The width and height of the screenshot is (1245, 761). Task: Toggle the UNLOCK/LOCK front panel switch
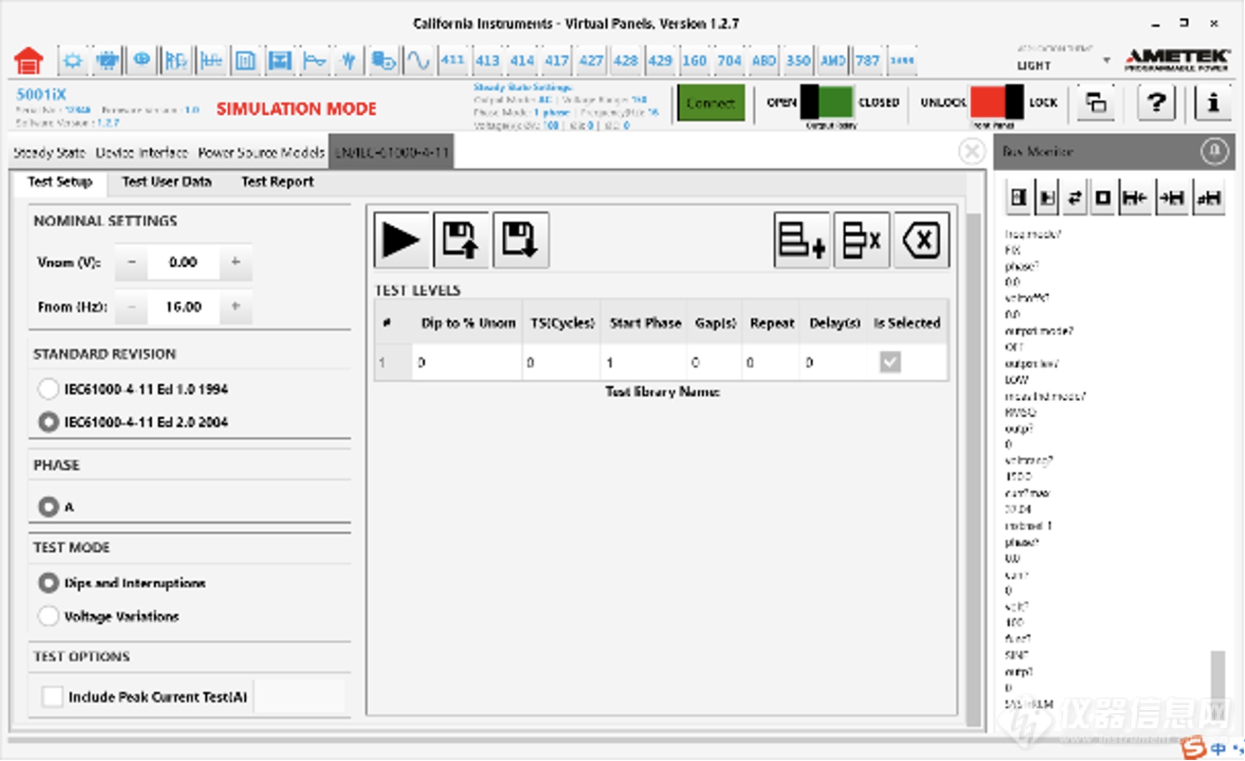click(x=997, y=102)
